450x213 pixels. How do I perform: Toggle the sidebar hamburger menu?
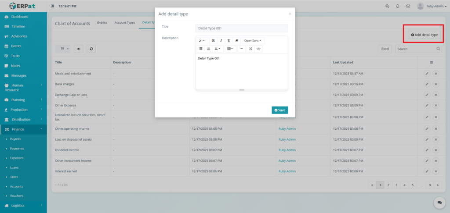53,6
